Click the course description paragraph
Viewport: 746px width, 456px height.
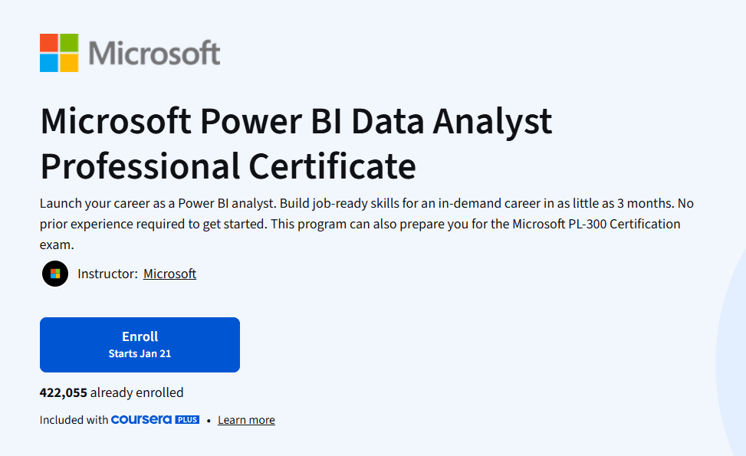click(366, 223)
